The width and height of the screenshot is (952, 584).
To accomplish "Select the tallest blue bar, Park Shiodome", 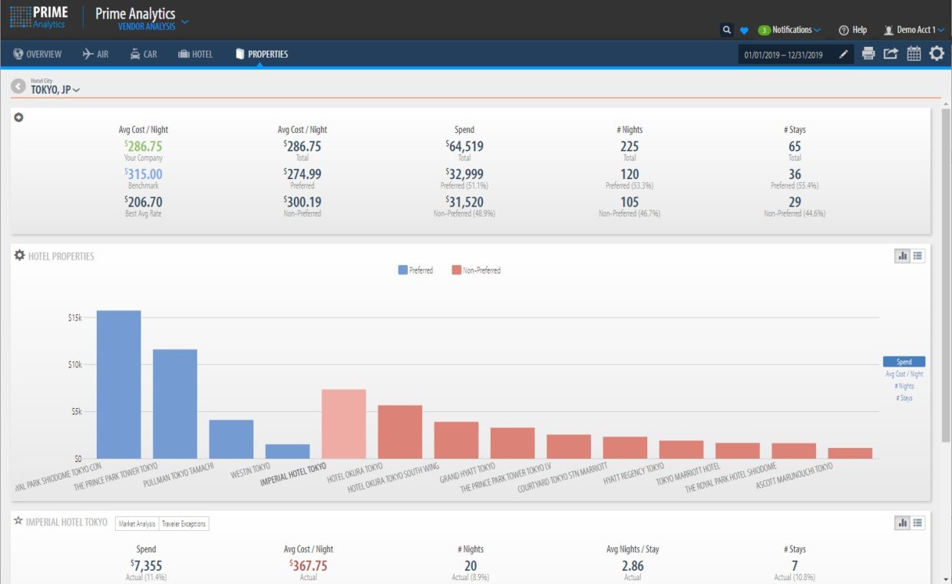I will coord(119,384).
